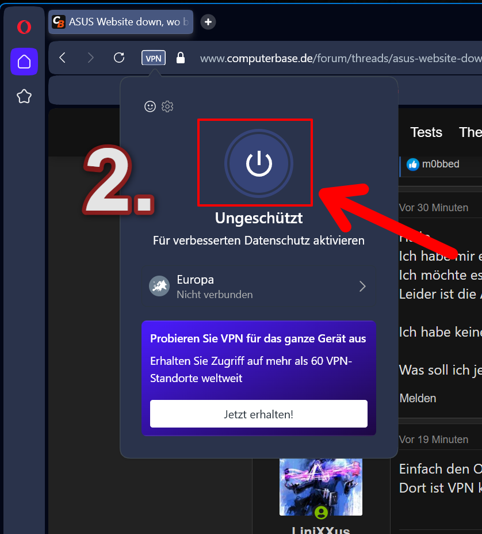Open VPN settings gear icon
The height and width of the screenshot is (534, 482).
[167, 106]
